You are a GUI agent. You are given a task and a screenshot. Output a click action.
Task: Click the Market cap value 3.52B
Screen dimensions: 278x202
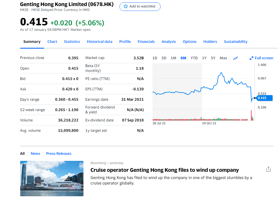pos(138,58)
